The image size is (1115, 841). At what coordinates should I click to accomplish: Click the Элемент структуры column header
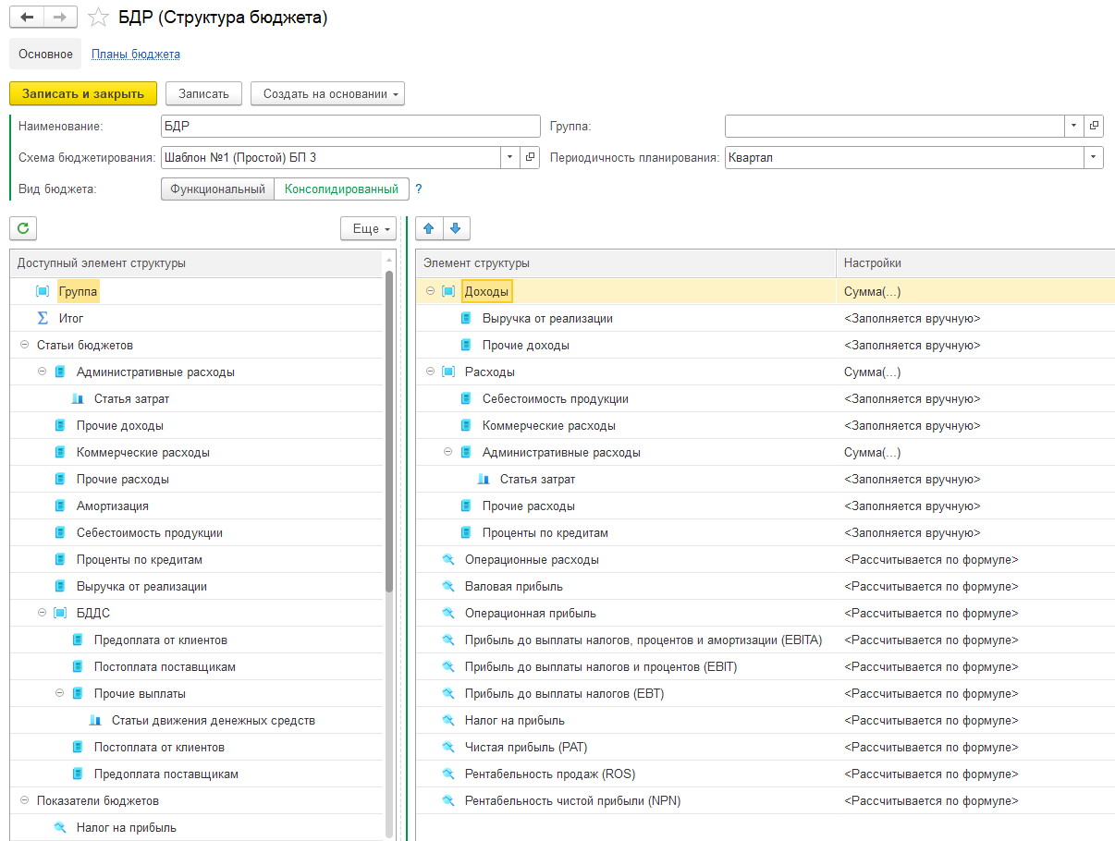(626, 263)
